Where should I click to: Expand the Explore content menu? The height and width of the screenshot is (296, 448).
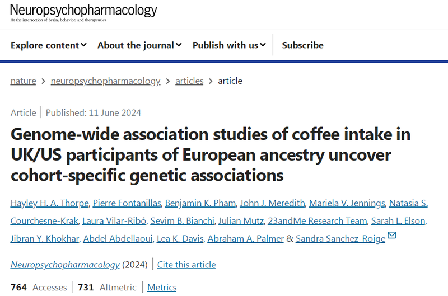point(49,45)
